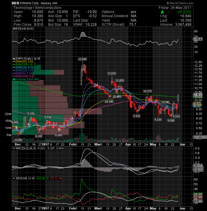Click the 9.310 price annotation
The width and height of the screenshot is (207, 211).
(176, 116)
